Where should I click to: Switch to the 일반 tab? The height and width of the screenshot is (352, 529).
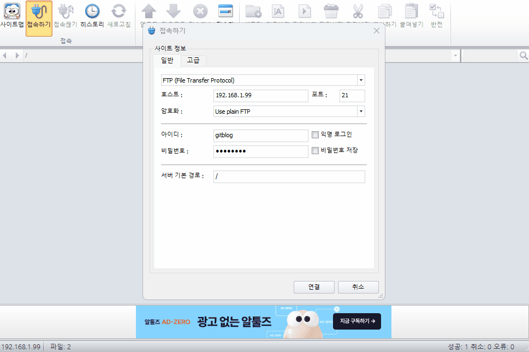167,61
